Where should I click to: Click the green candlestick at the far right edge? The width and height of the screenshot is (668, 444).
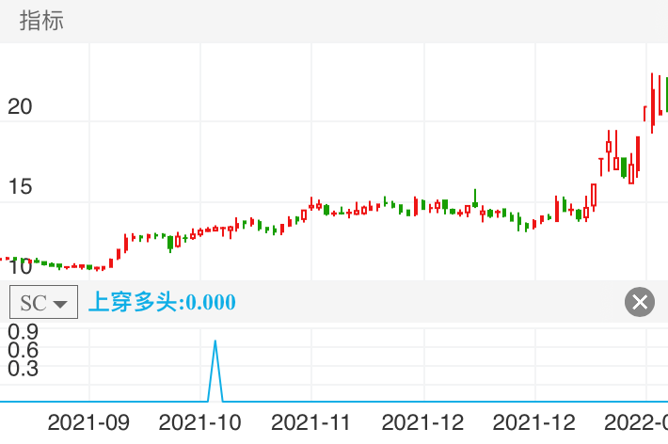665,94
